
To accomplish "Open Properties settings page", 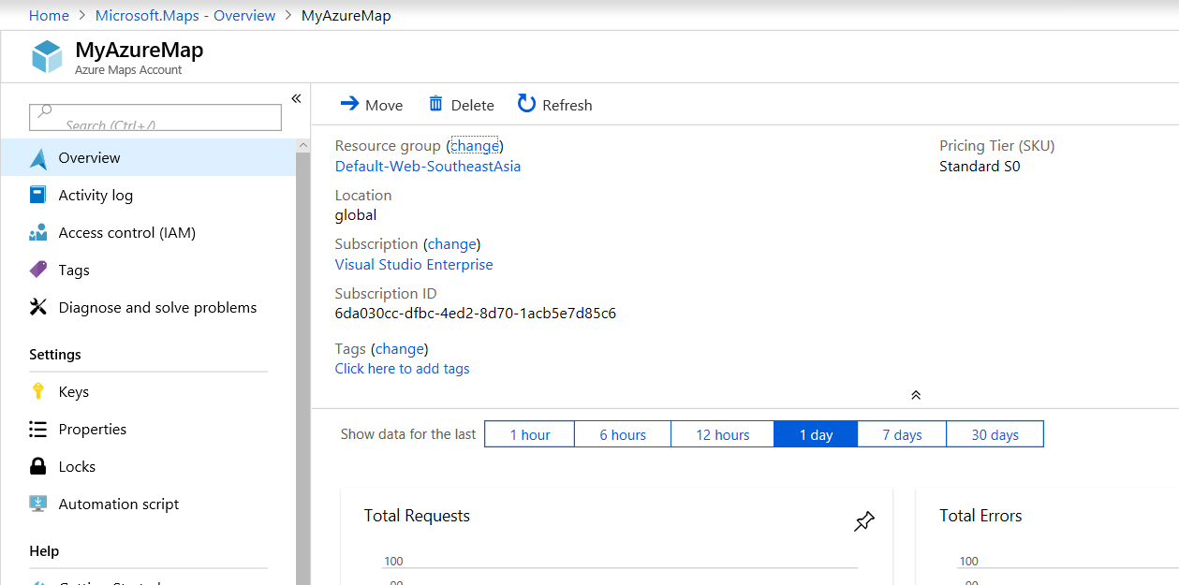I will [148, 429].
